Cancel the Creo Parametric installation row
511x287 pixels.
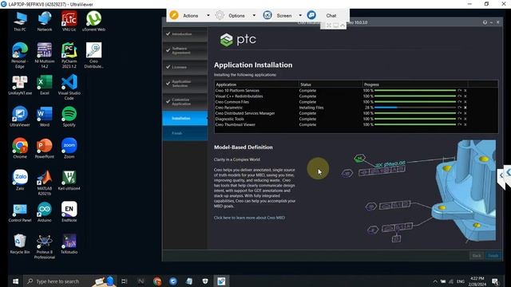[x=465, y=108]
